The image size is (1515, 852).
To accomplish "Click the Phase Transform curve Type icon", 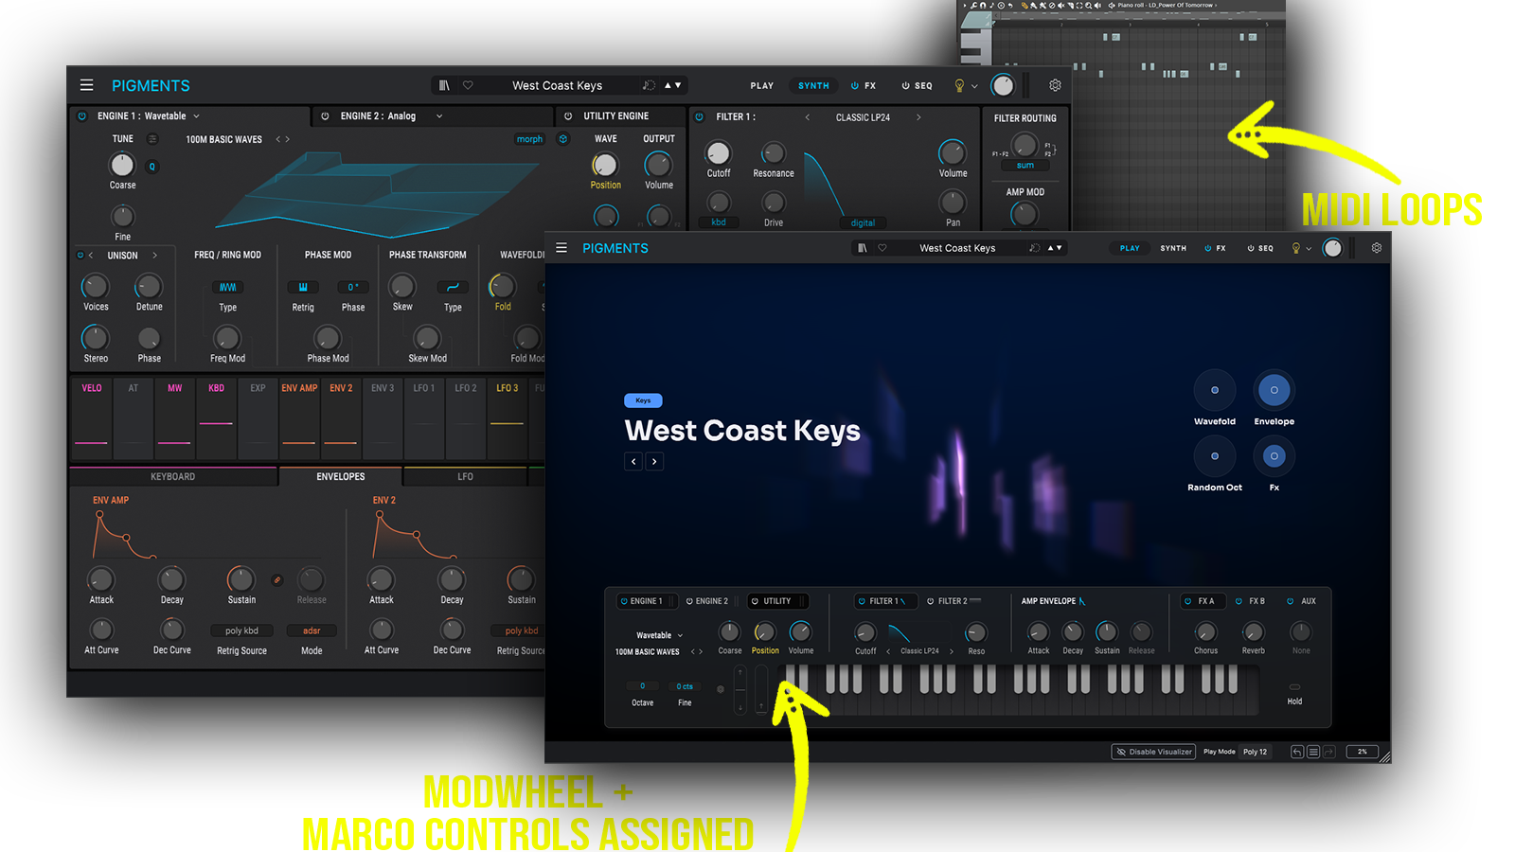I will pos(453,287).
